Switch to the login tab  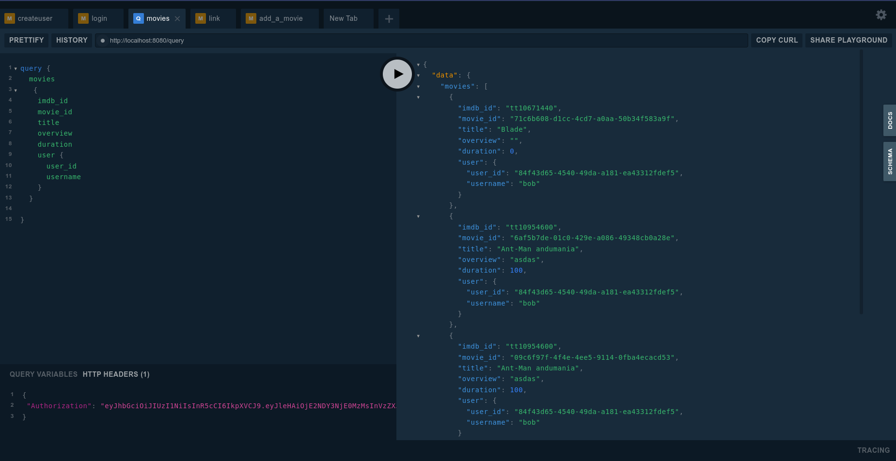(x=99, y=19)
